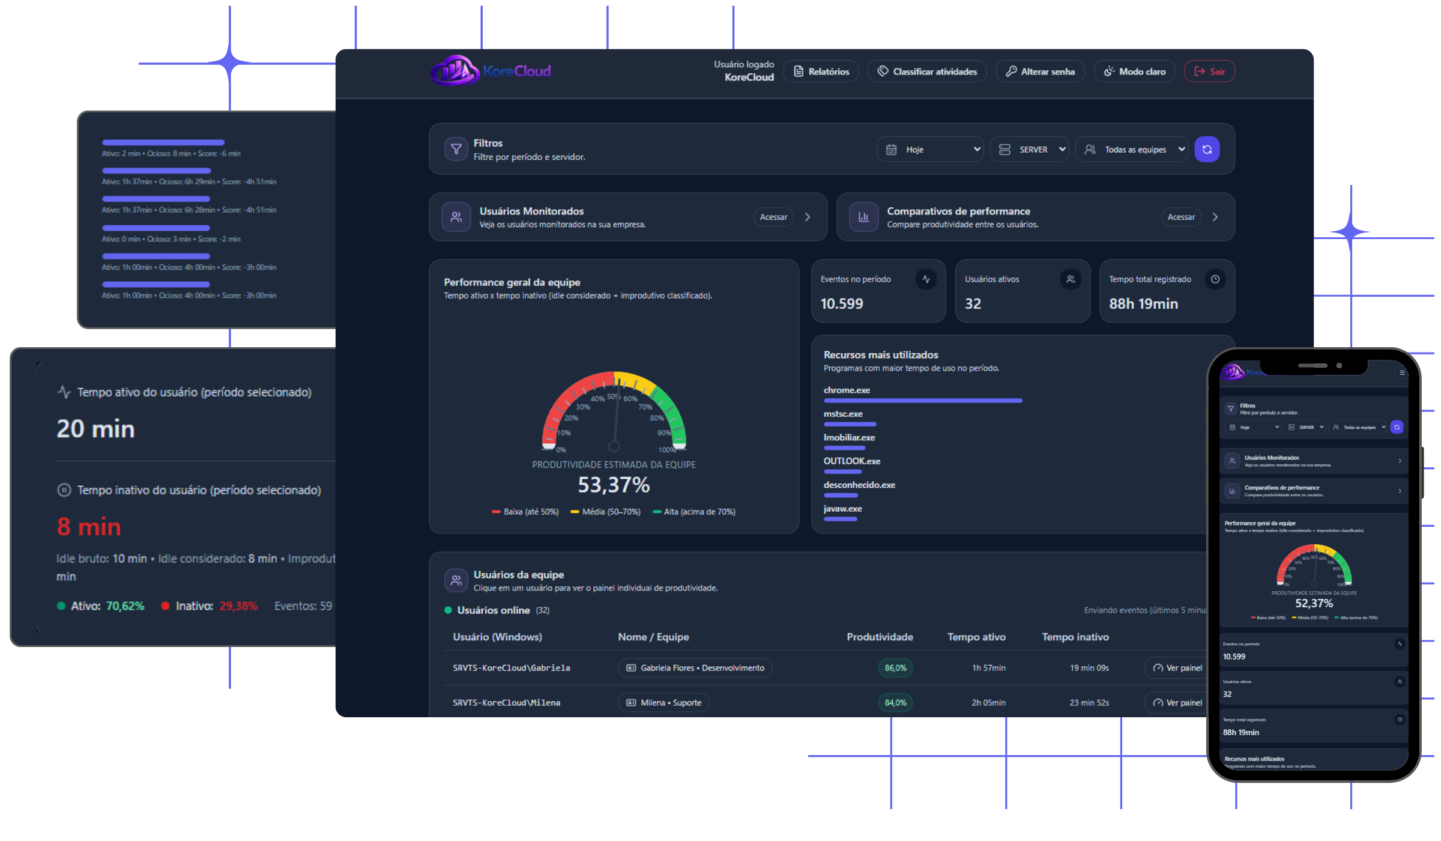This screenshot has width=1441, height=841.
Task: Access Comparativos de performance via Acessar
Action: click(1180, 217)
